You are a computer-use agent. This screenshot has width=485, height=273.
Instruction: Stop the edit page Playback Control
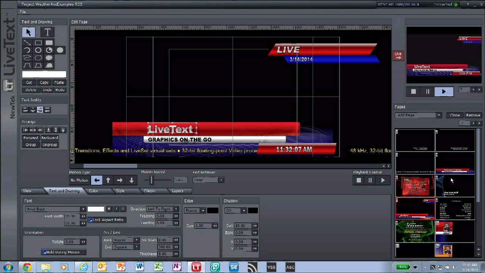359,180
